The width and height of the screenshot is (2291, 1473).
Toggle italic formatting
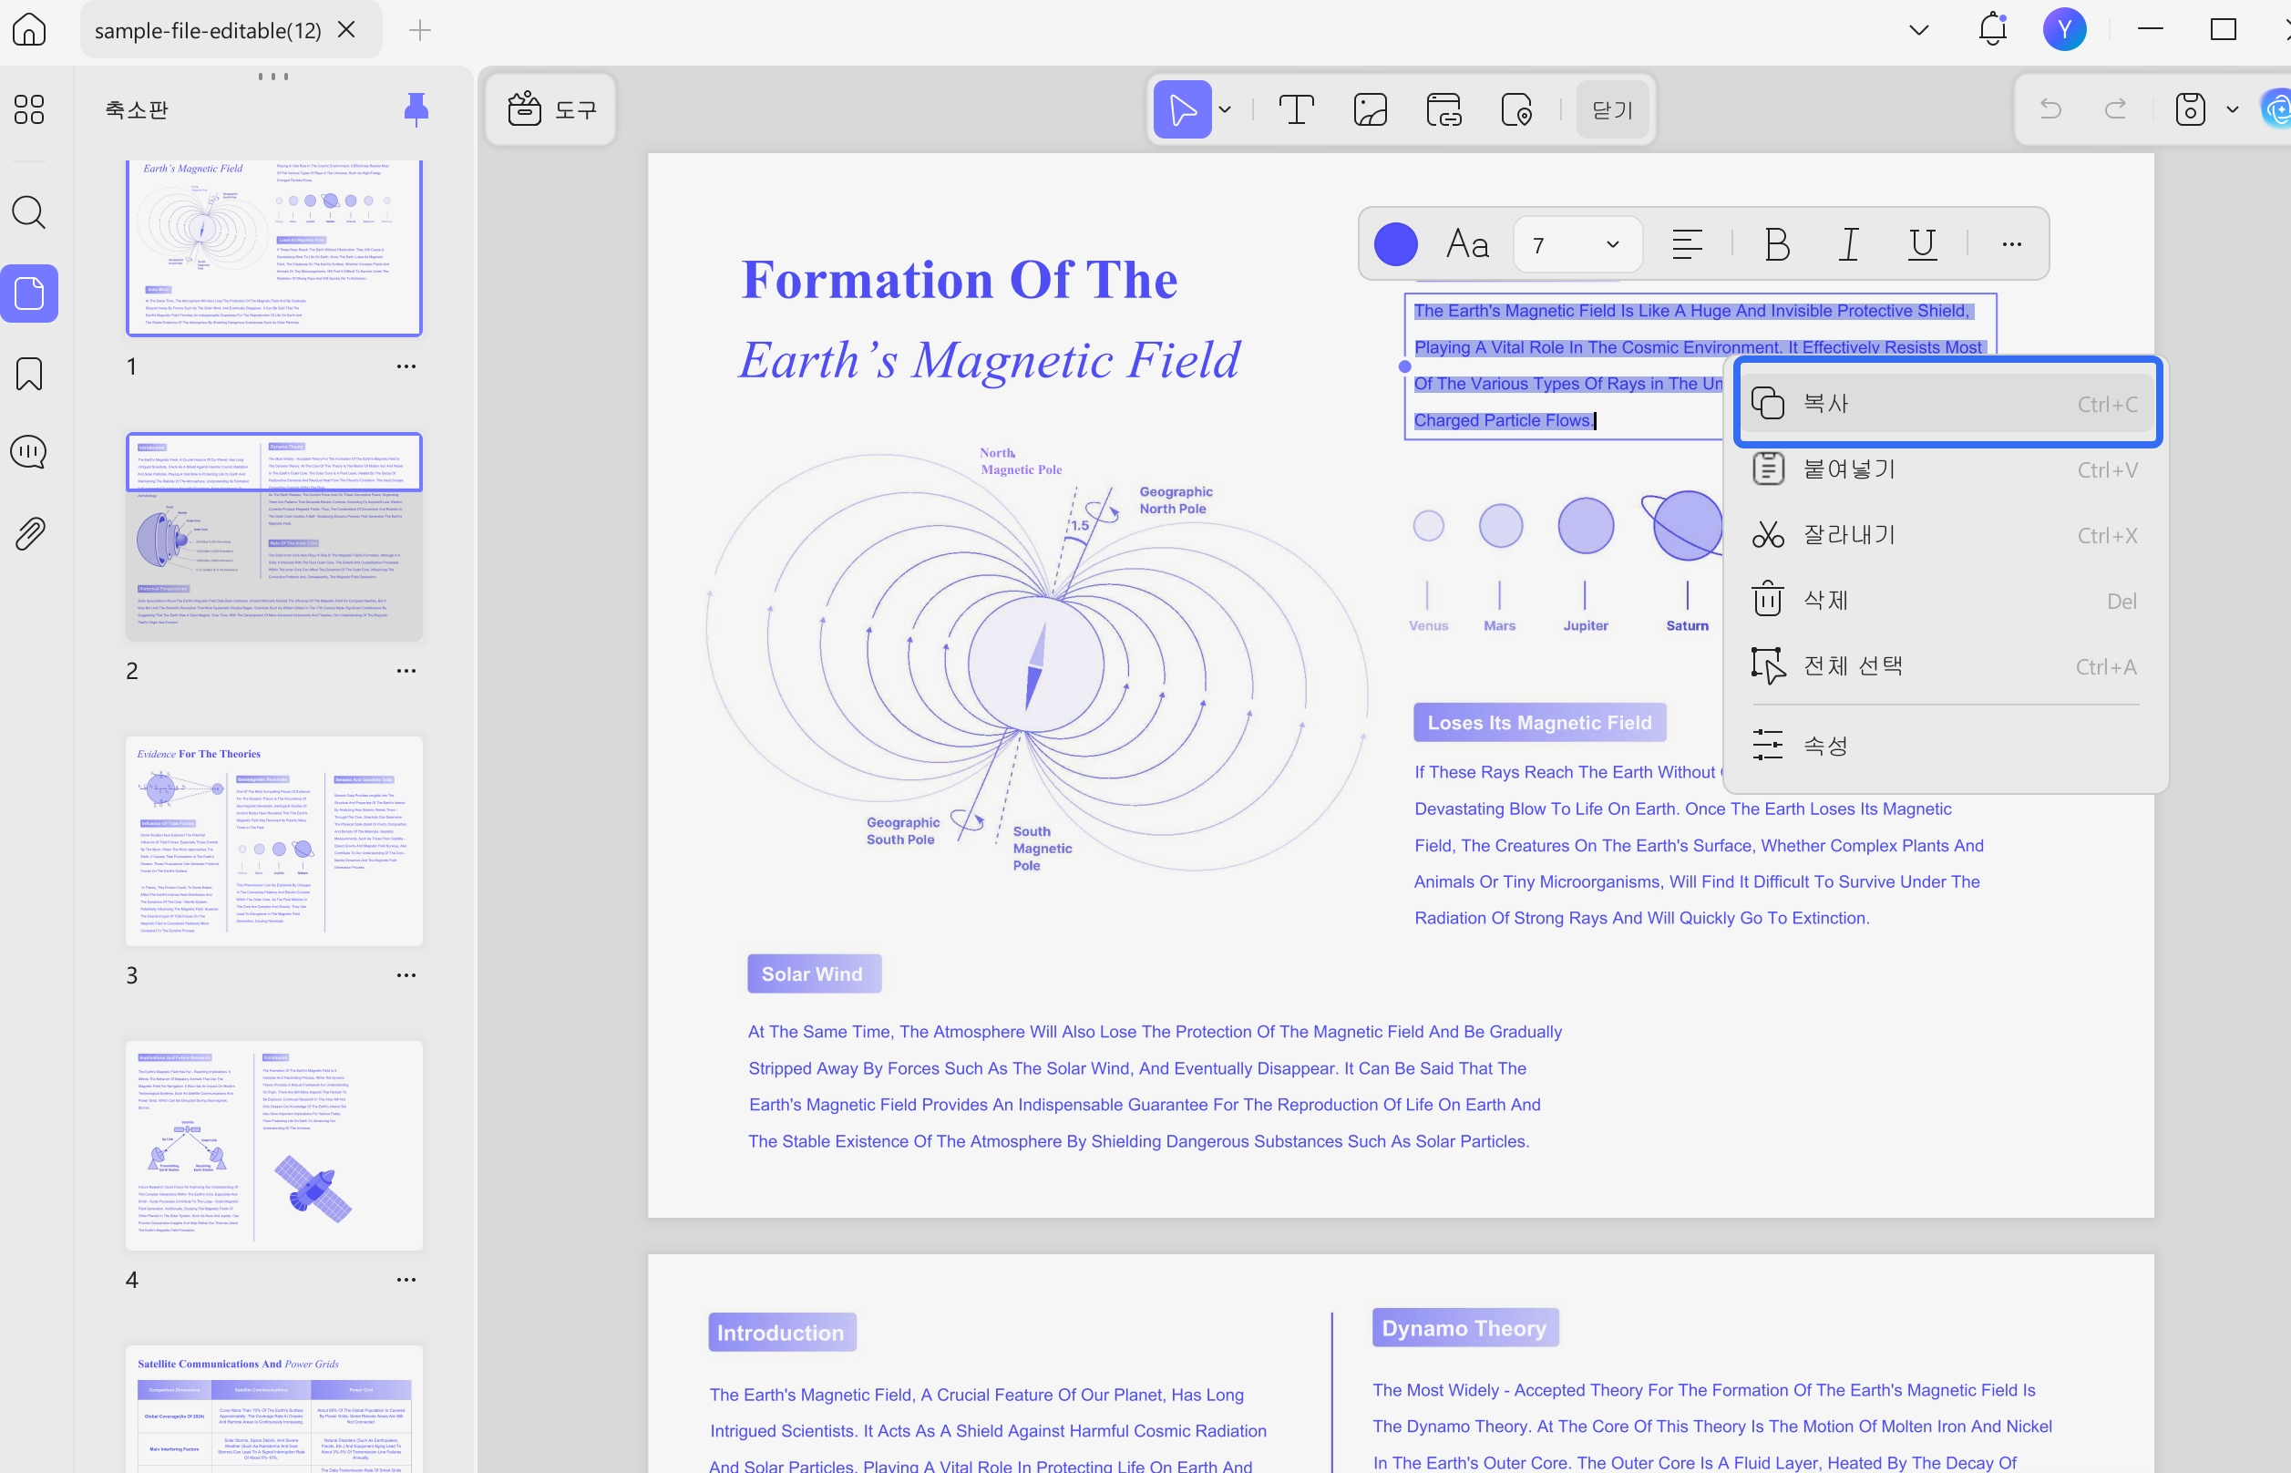point(1849,244)
